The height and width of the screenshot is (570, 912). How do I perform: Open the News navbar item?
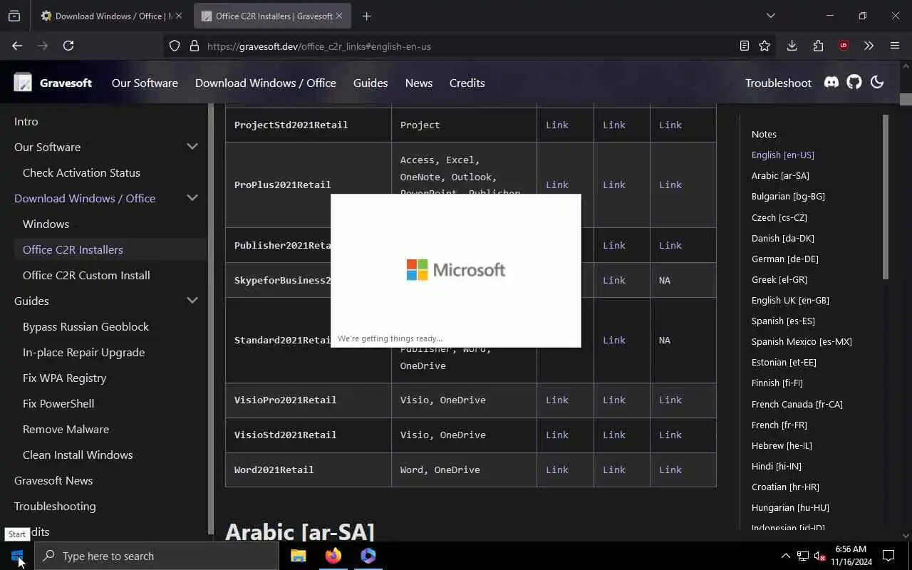coord(419,83)
